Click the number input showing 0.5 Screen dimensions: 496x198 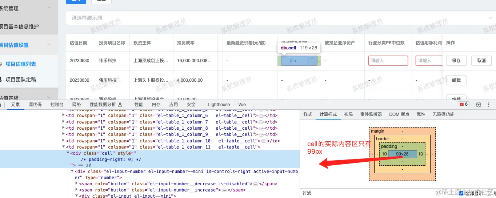(299, 61)
